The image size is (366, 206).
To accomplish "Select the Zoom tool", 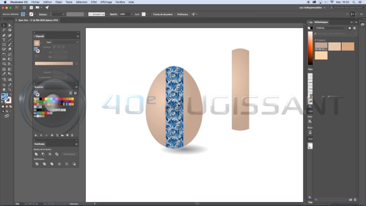I will click(x=10, y=89).
